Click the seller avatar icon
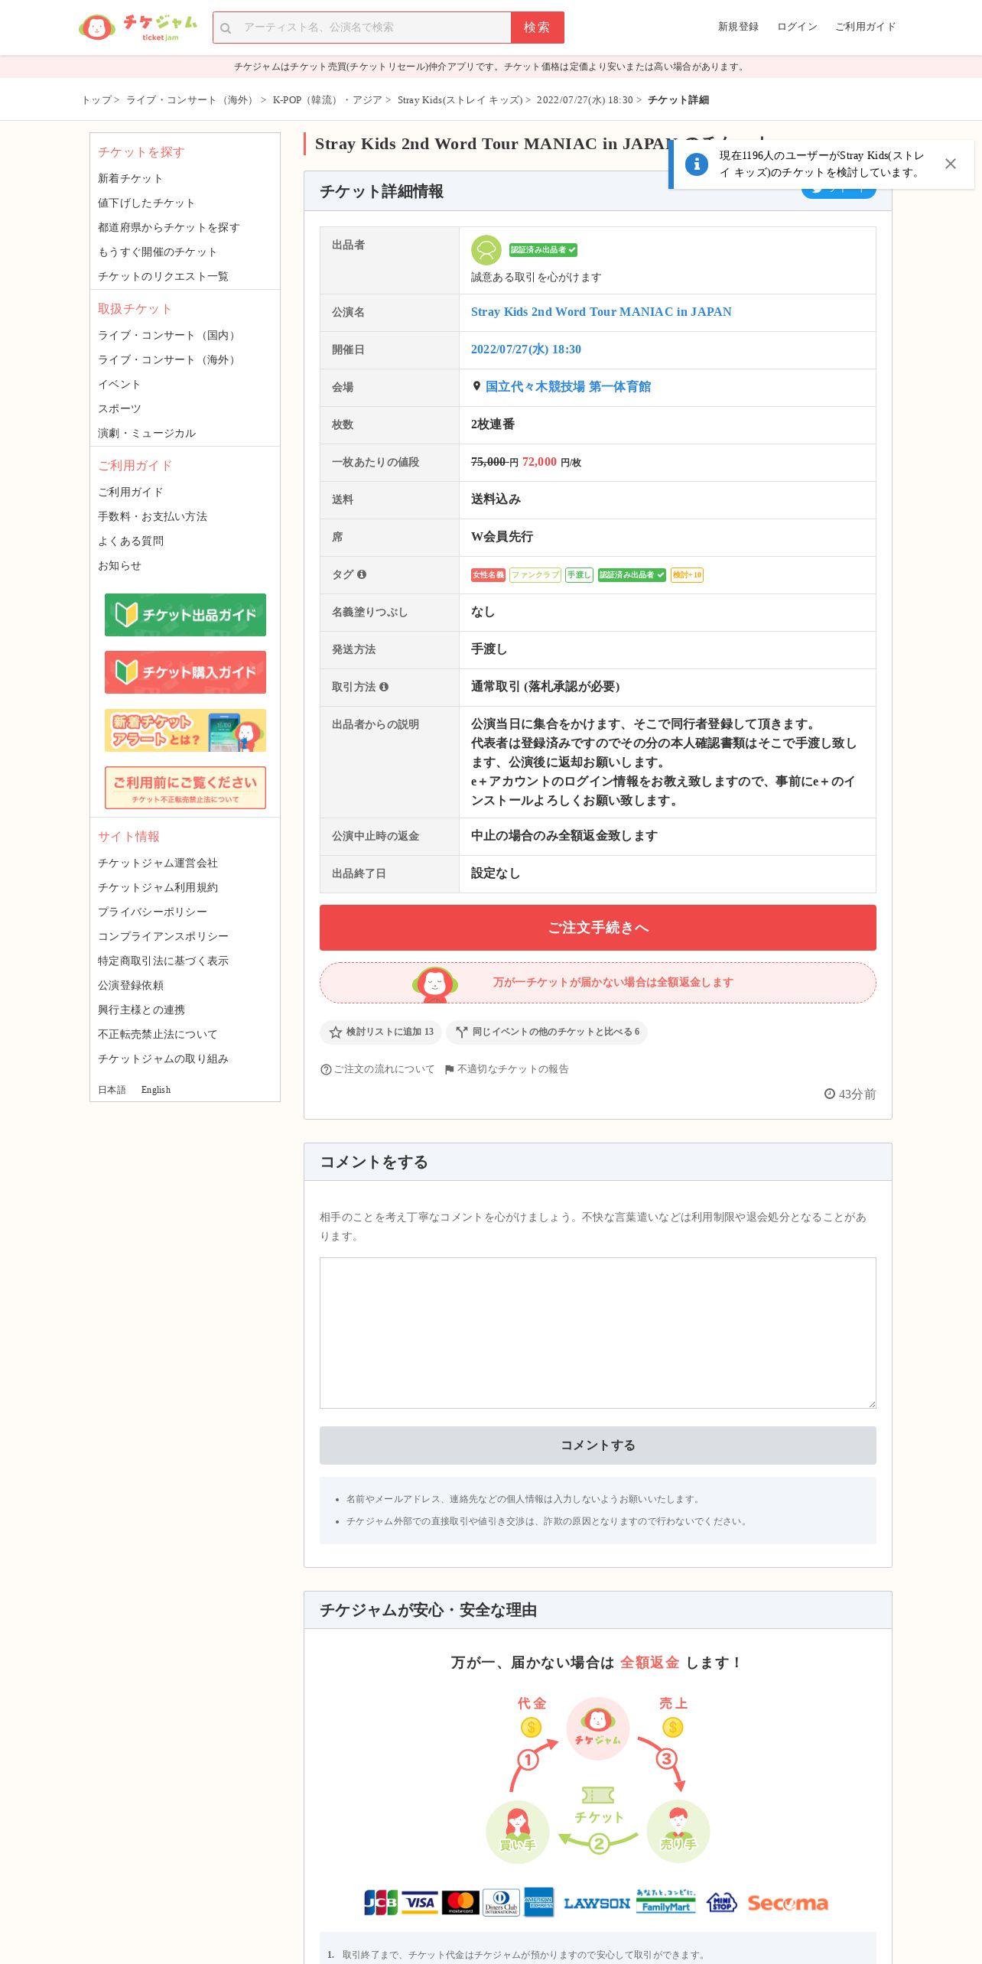 pos(486,250)
